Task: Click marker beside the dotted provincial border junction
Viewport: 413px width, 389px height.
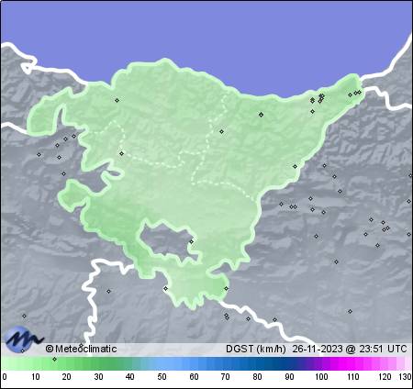Action: 121,153
